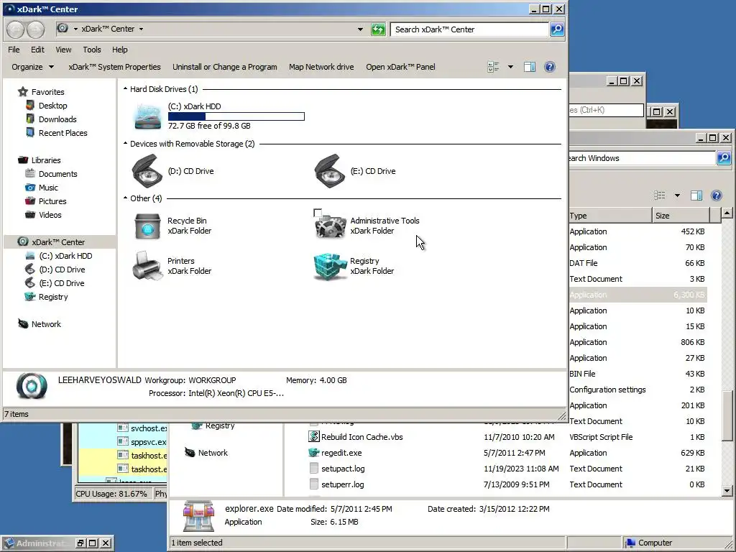Image resolution: width=736 pixels, height=552 pixels.
Task: Click search icon in the Windows folder window
Action: click(723, 158)
